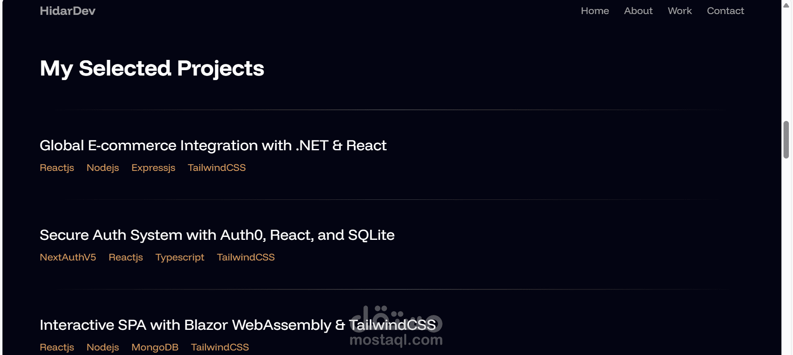Click the Typescript tag
Image resolution: width=793 pixels, height=355 pixels.
180,257
